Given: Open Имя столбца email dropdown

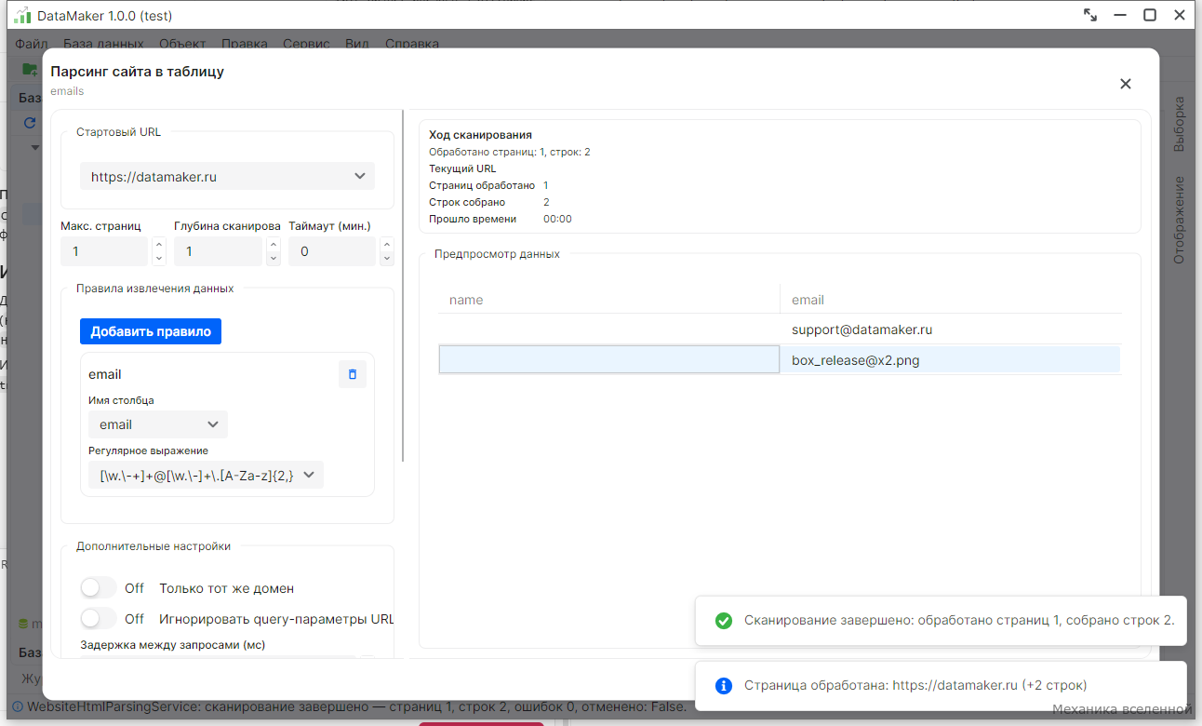Looking at the screenshot, I should pyautogui.click(x=157, y=424).
